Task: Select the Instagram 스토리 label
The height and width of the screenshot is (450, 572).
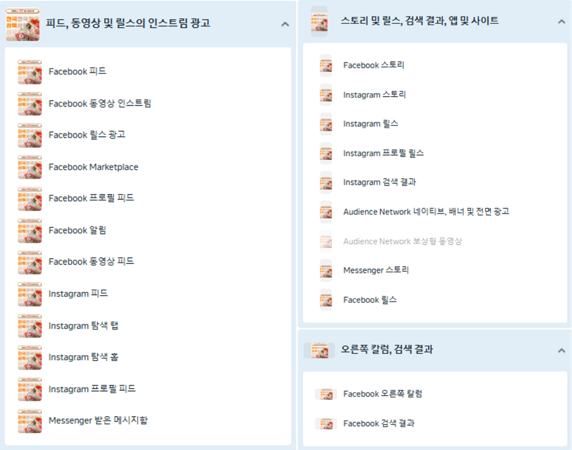Action: click(375, 95)
